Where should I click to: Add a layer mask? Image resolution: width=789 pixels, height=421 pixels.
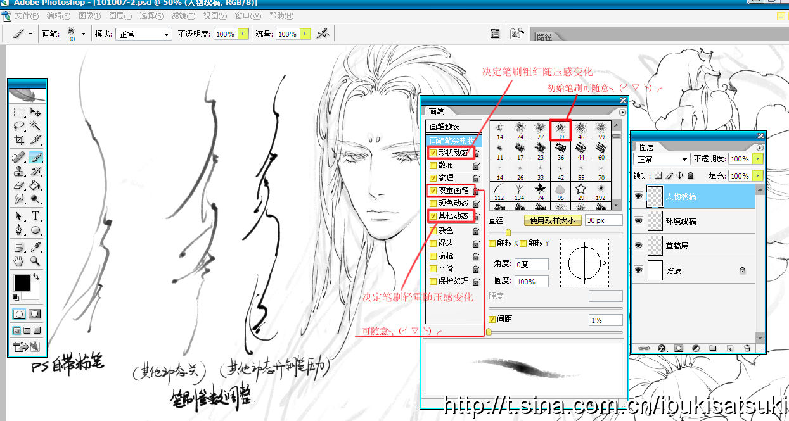679,348
